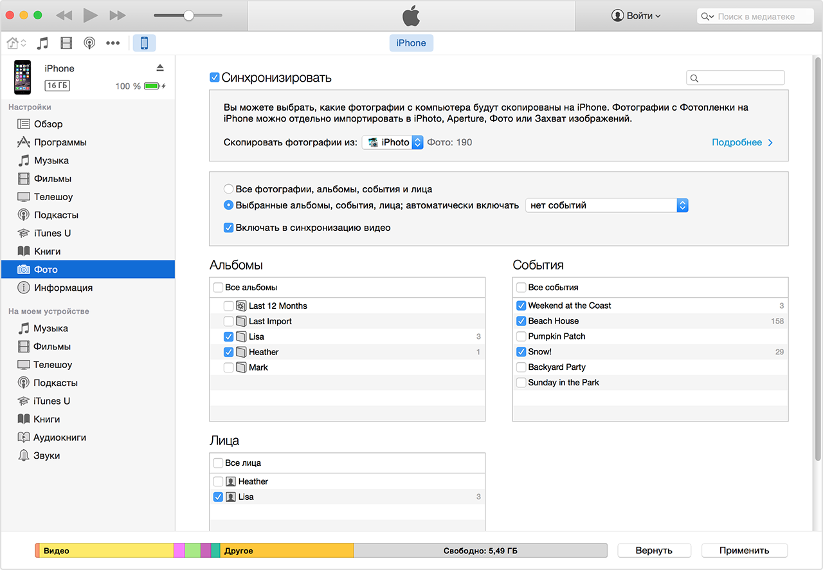Check the Last Import album checkbox

click(228, 321)
